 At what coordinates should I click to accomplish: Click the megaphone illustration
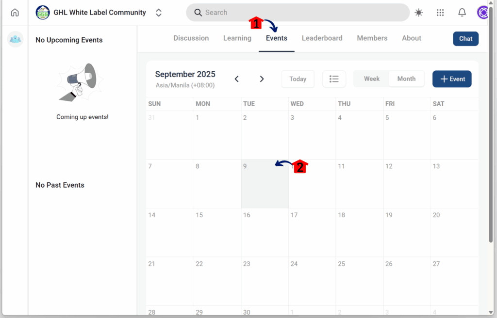click(80, 82)
